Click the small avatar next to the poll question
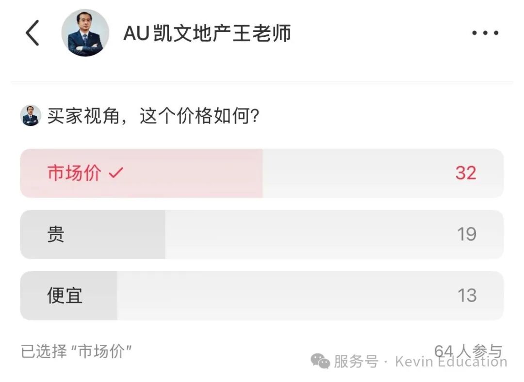The height and width of the screenshot is (382, 524). (30, 115)
